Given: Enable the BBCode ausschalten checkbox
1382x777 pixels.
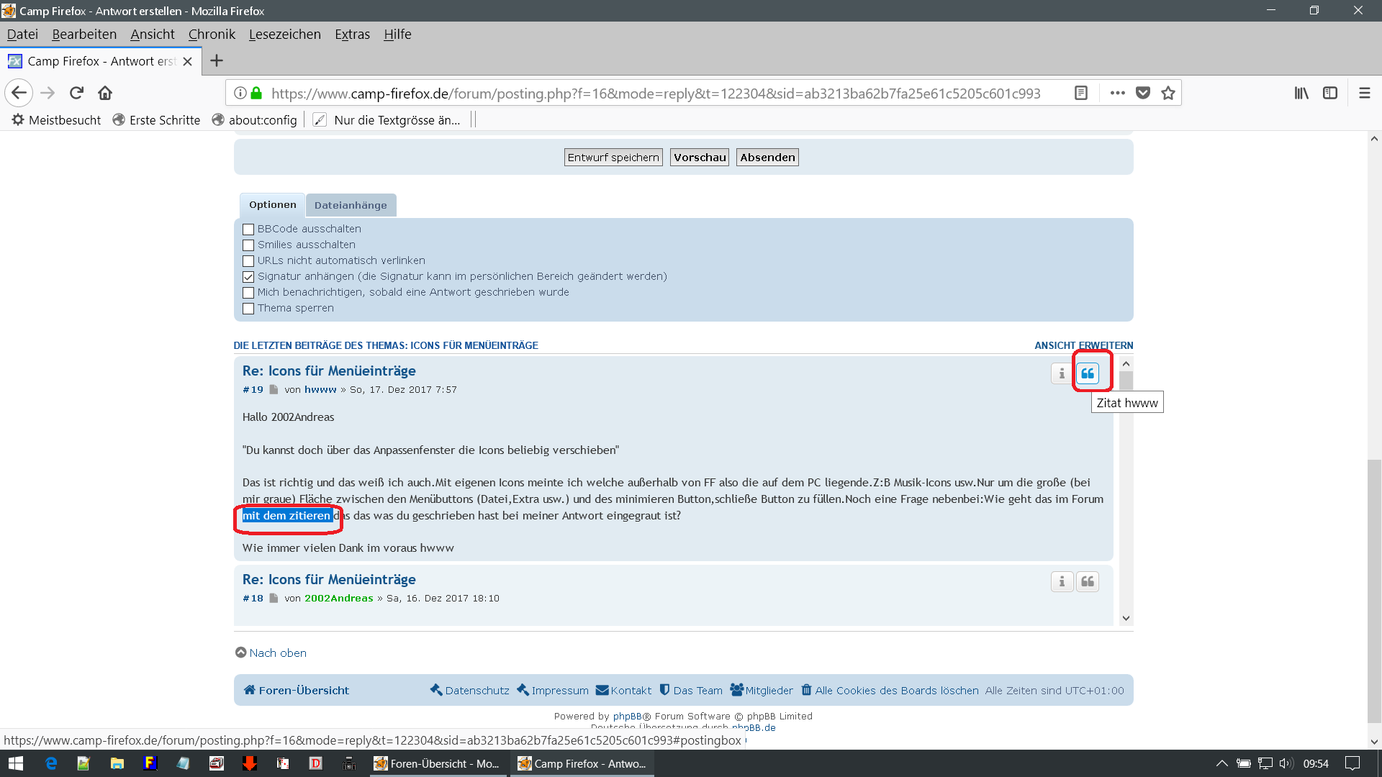Looking at the screenshot, I should (248, 230).
